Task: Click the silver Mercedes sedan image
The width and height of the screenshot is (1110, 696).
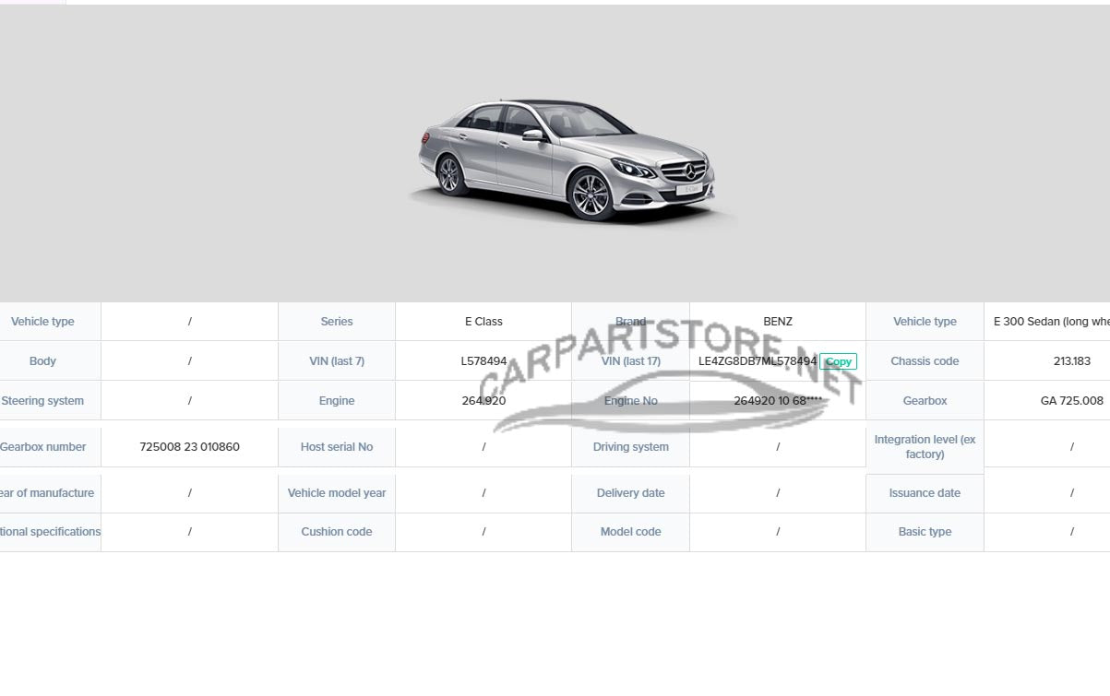Action: pos(564,159)
